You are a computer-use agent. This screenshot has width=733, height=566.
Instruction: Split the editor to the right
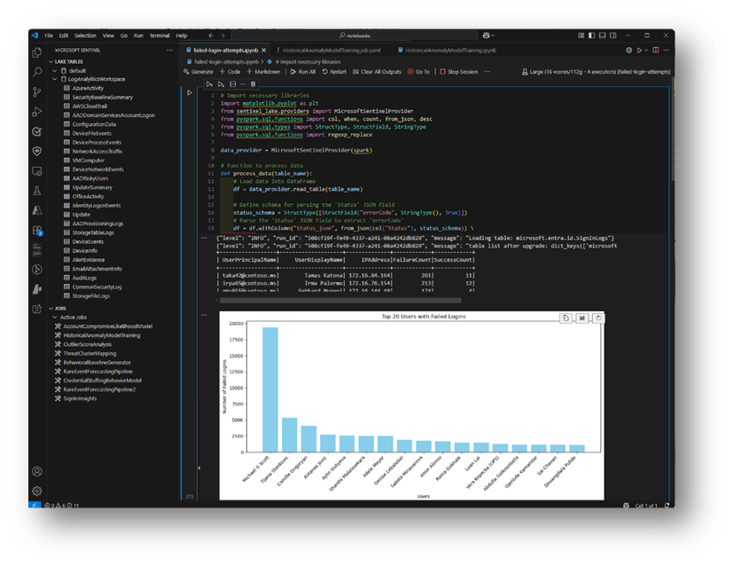pyautogui.click(x=656, y=50)
